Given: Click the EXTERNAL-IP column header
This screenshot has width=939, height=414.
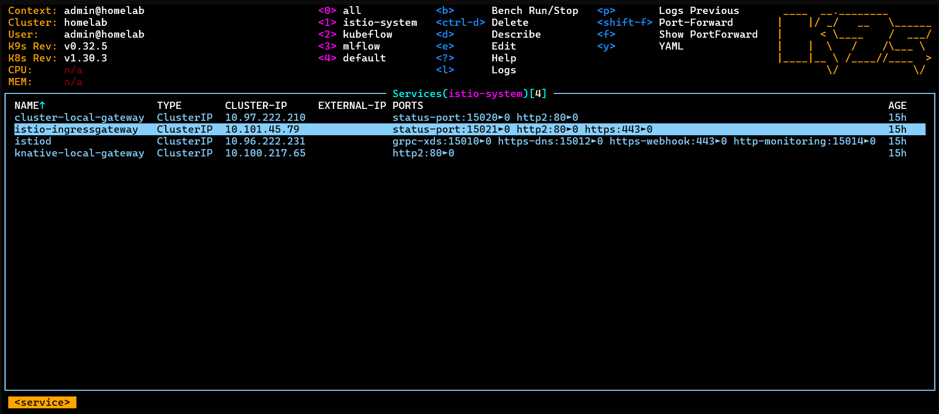Looking at the screenshot, I should [352, 106].
